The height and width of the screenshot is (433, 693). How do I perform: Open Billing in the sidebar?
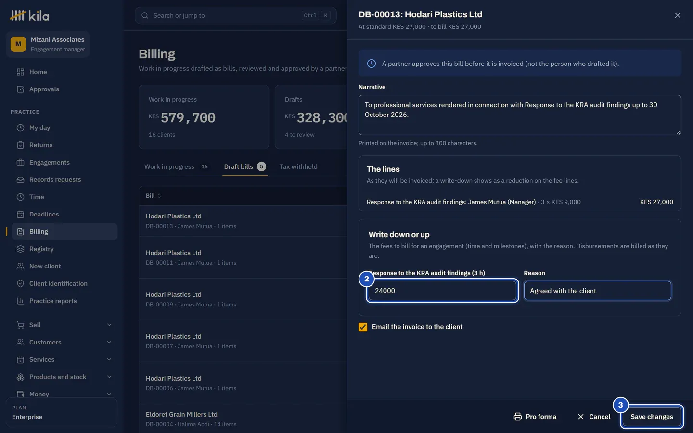coord(64,231)
